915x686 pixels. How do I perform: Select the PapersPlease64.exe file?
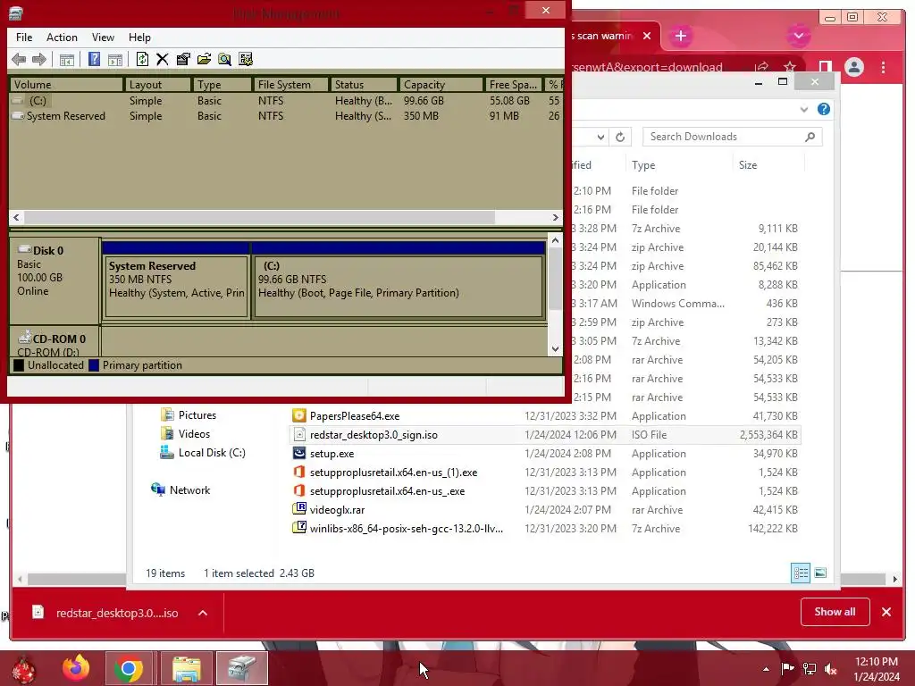click(x=545, y=416)
